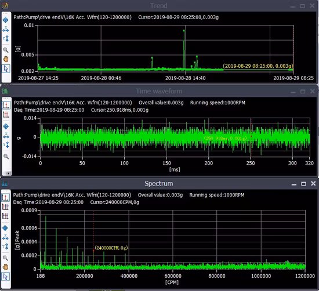The height and width of the screenshot is (291, 319).
Task: Select pan hand tool in Spectrum toolbar
Action: [x=5, y=267]
